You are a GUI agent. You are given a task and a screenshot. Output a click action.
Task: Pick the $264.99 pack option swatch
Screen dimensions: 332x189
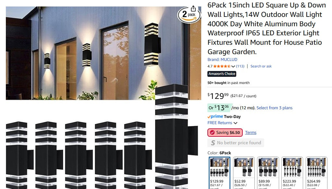(316, 173)
